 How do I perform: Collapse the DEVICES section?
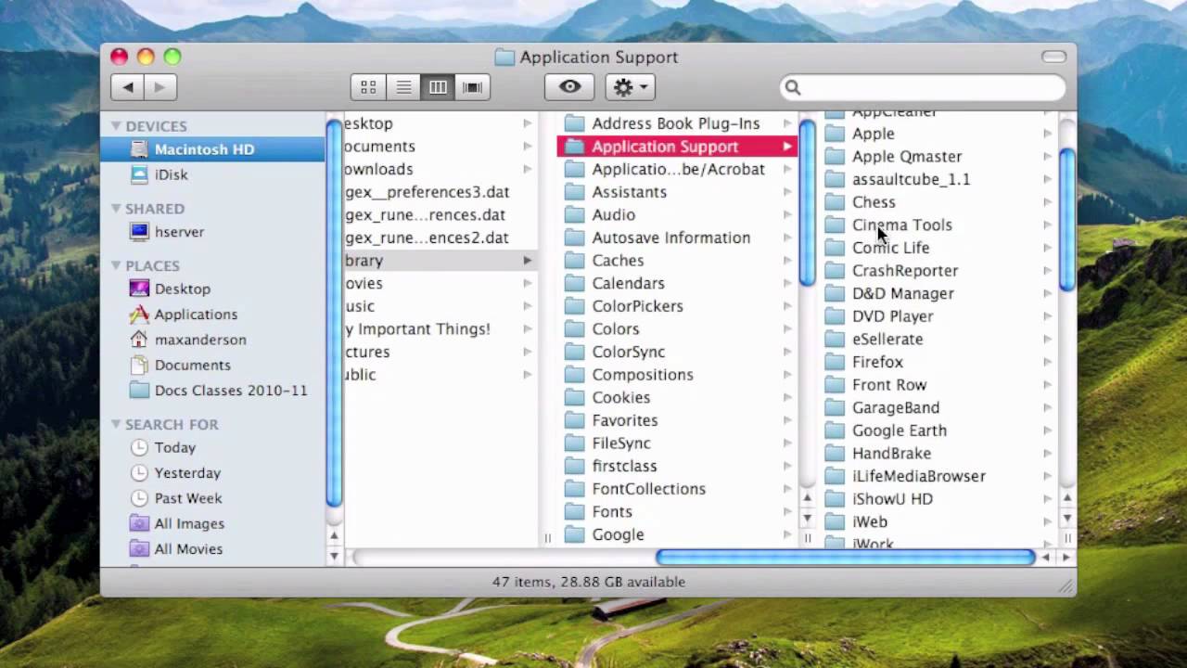tap(116, 125)
